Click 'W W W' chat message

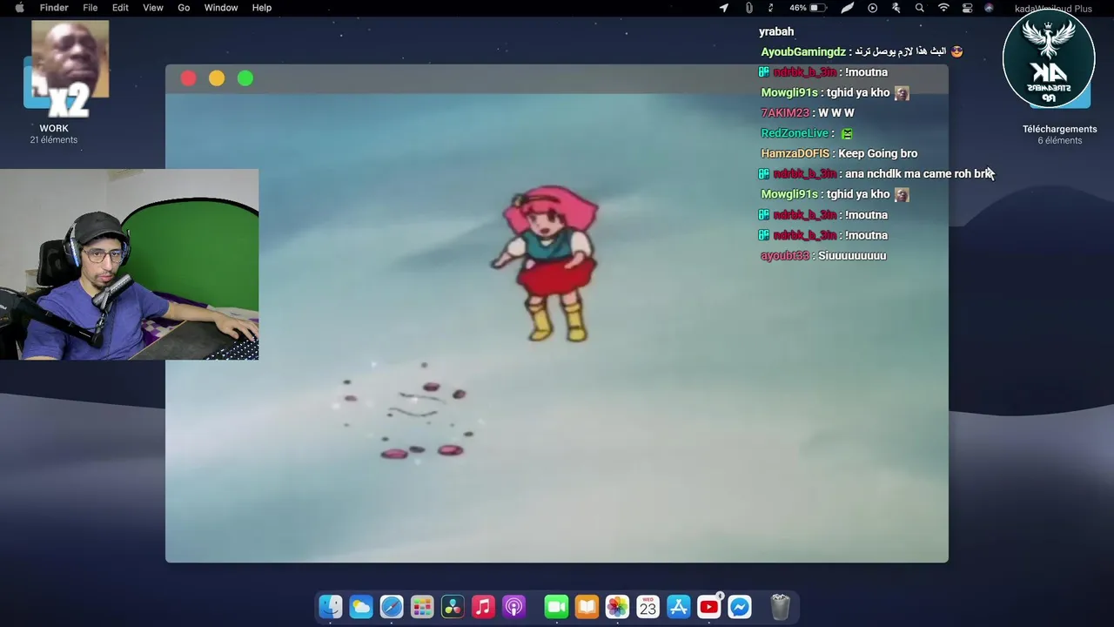pos(836,112)
